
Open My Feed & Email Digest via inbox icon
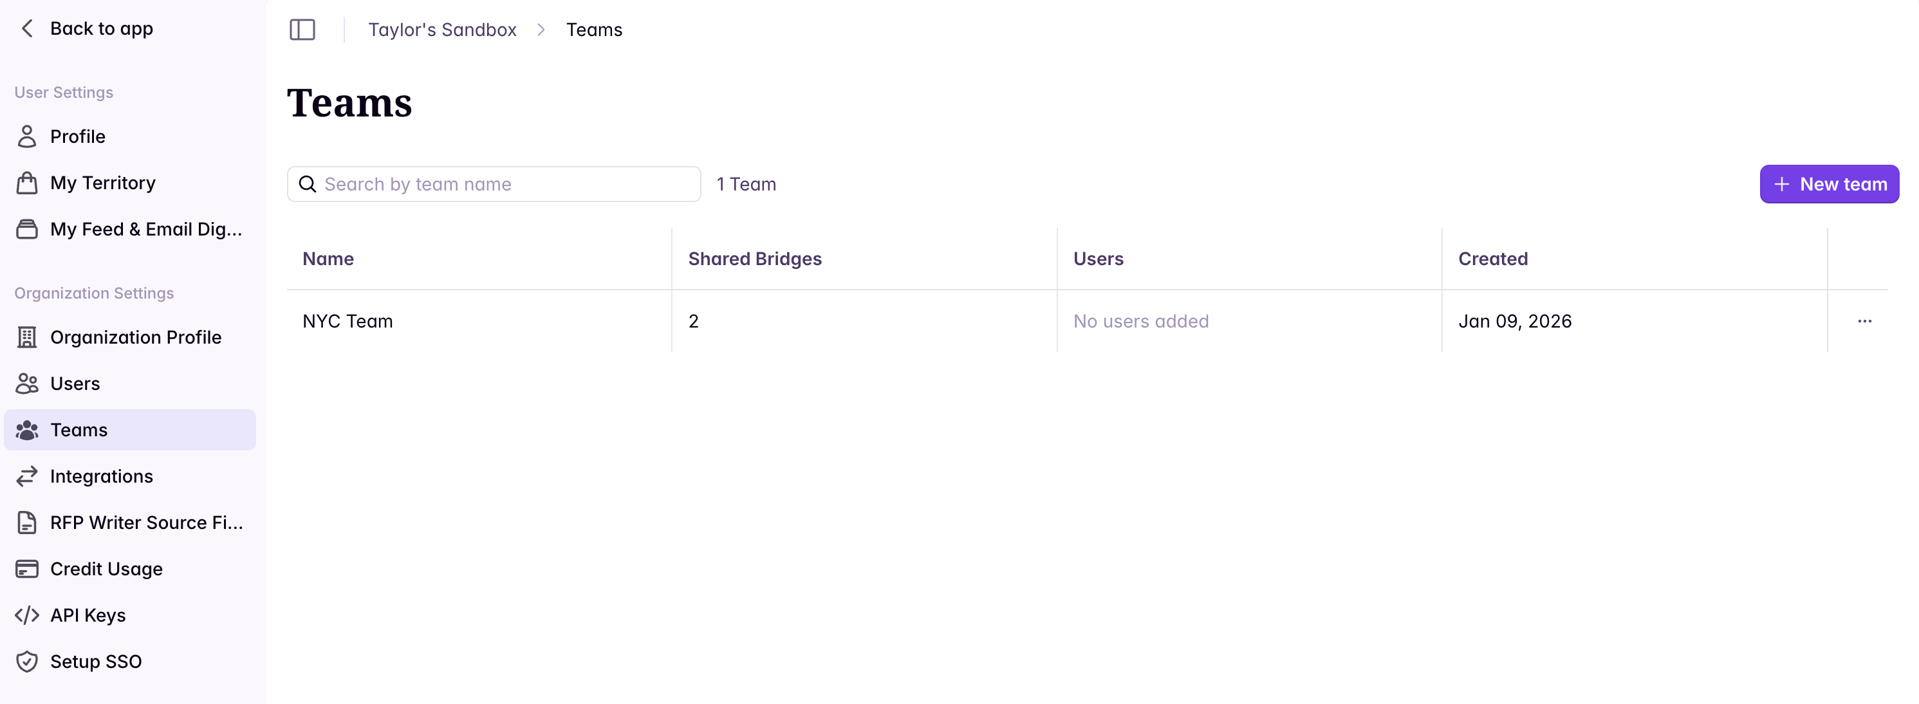[x=28, y=228]
